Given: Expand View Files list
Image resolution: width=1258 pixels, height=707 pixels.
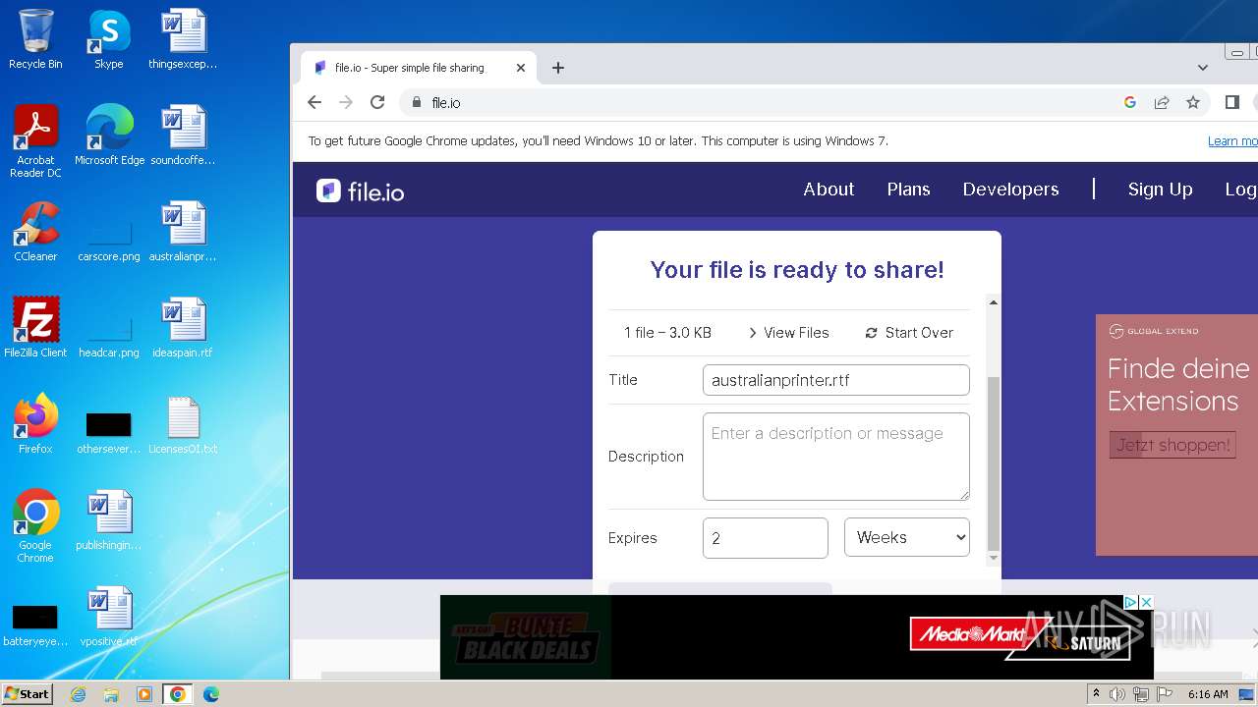Looking at the screenshot, I should click(788, 333).
